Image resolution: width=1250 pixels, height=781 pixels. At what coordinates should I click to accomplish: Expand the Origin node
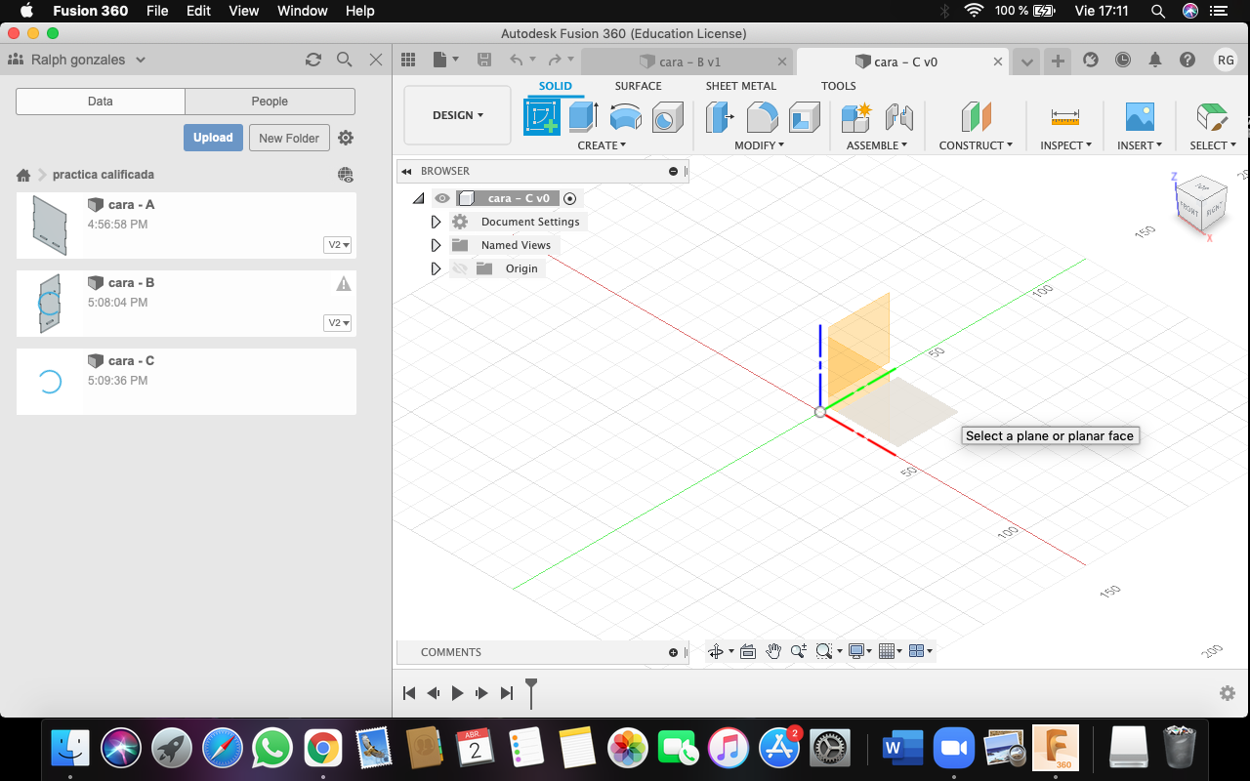click(x=436, y=268)
